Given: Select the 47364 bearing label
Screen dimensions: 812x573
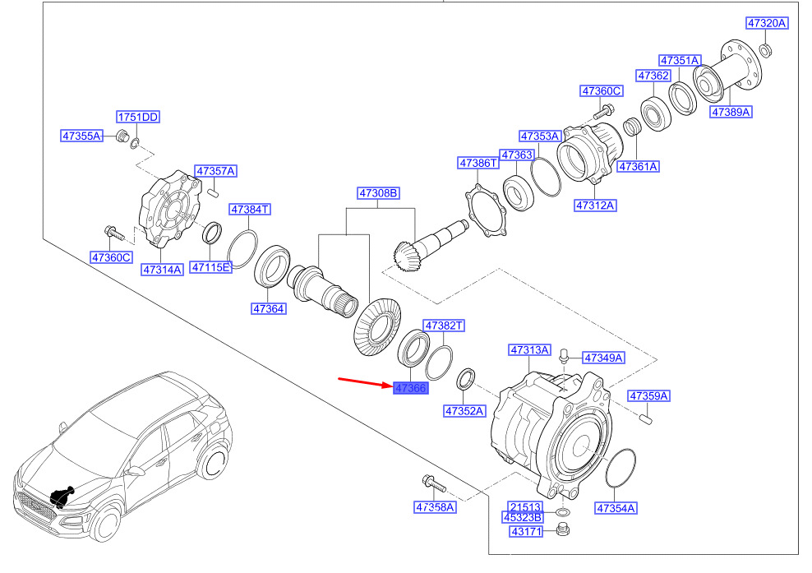Looking at the screenshot, I should coord(269,309).
